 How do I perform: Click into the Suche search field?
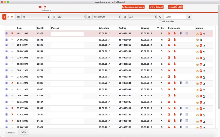[175, 17]
